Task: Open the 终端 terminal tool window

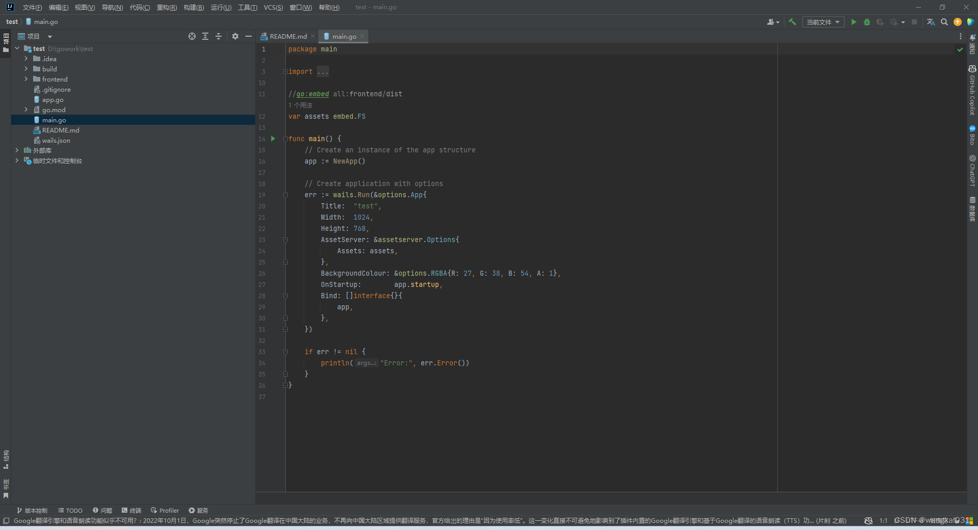Action: click(x=131, y=510)
